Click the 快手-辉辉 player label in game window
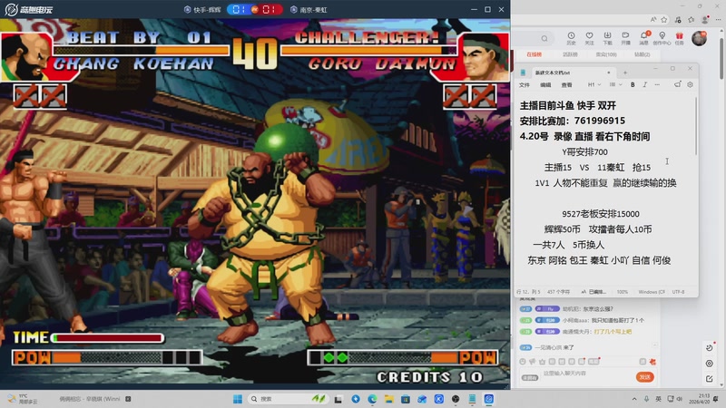Screen dimensions: 726x408 point(202,10)
